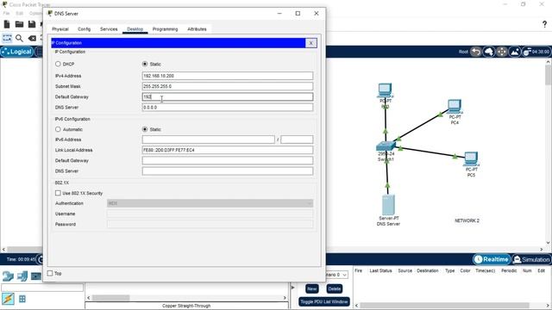This screenshot has width=552, height=310.
Task: Click the Save floppy-disk icon in main toolbar
Action: [x=32, y=24]
